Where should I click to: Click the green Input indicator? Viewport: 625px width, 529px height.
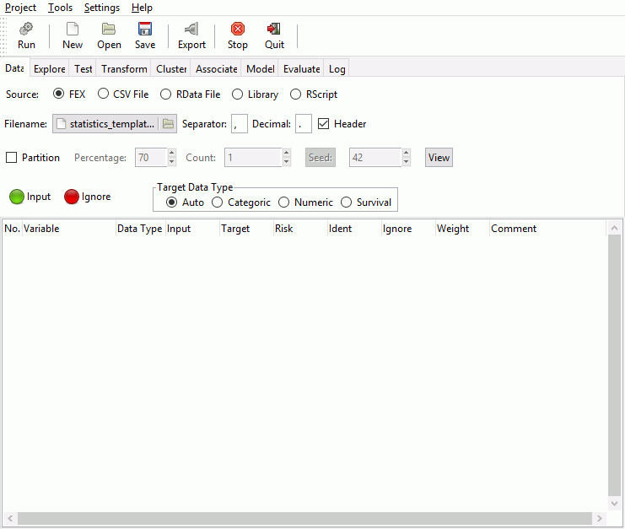pyautogui.click(x=17, y=197)
